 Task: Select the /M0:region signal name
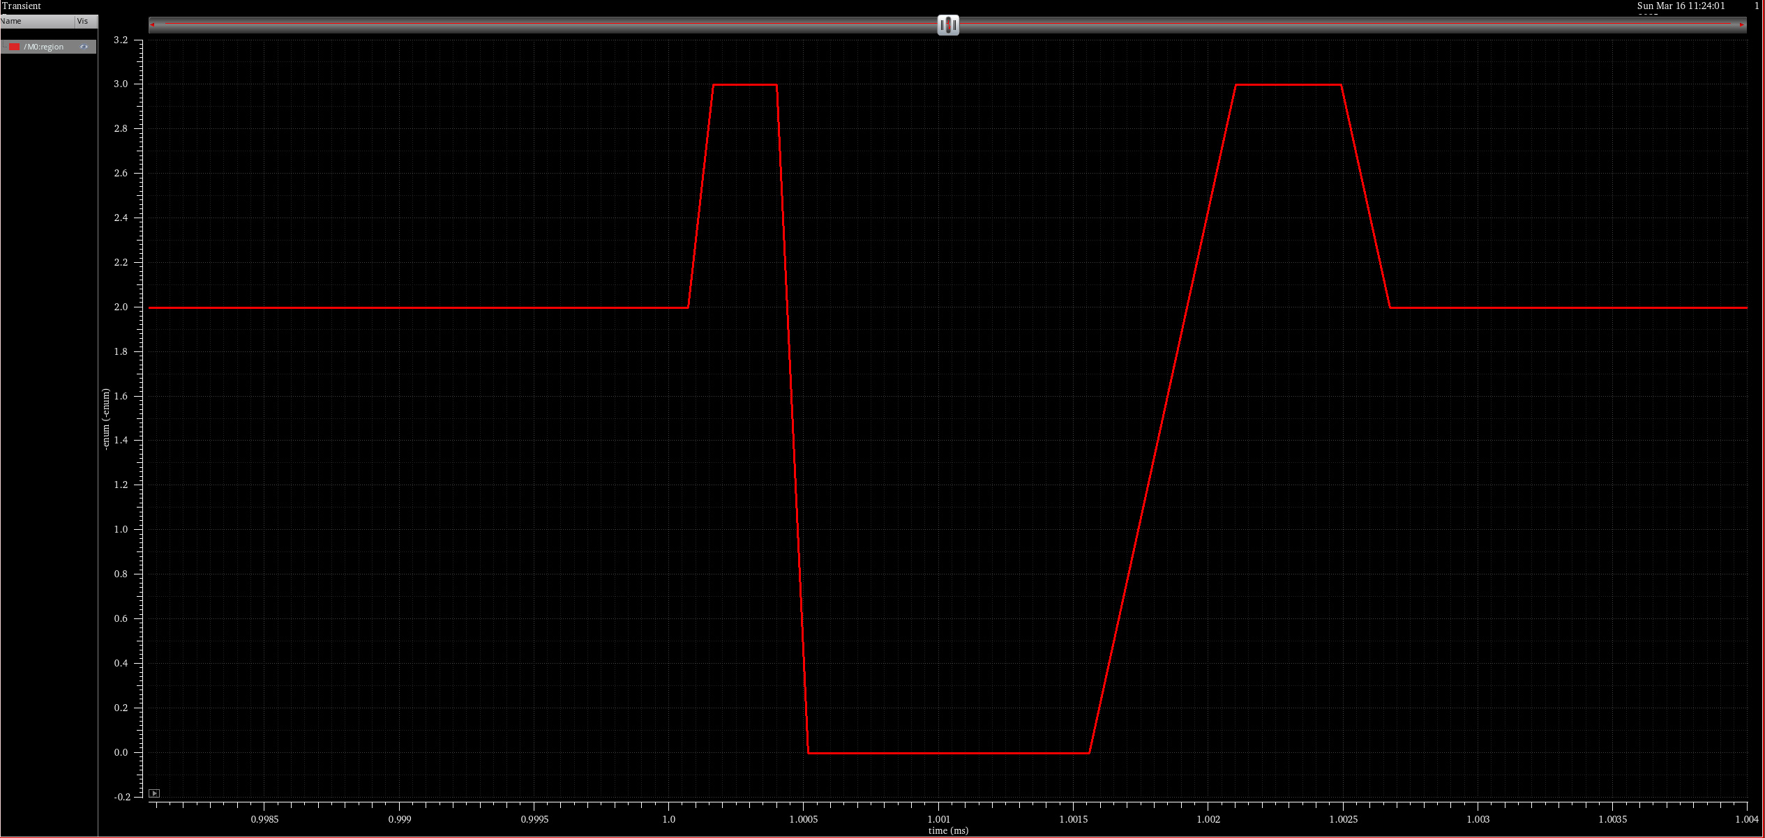point(43,47)
